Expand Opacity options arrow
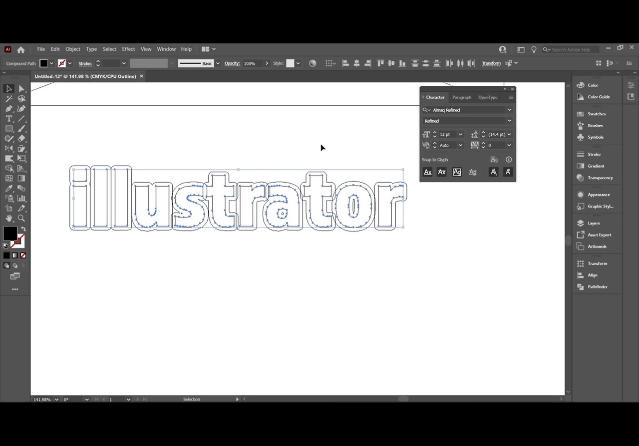The image size is (639, 446). click(267, 63)
